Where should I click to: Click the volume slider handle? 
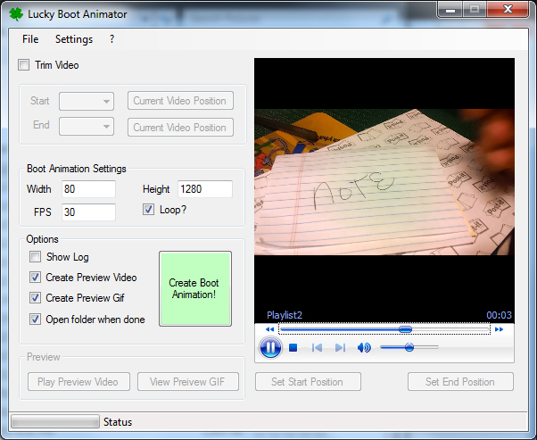tap(409, 347)
